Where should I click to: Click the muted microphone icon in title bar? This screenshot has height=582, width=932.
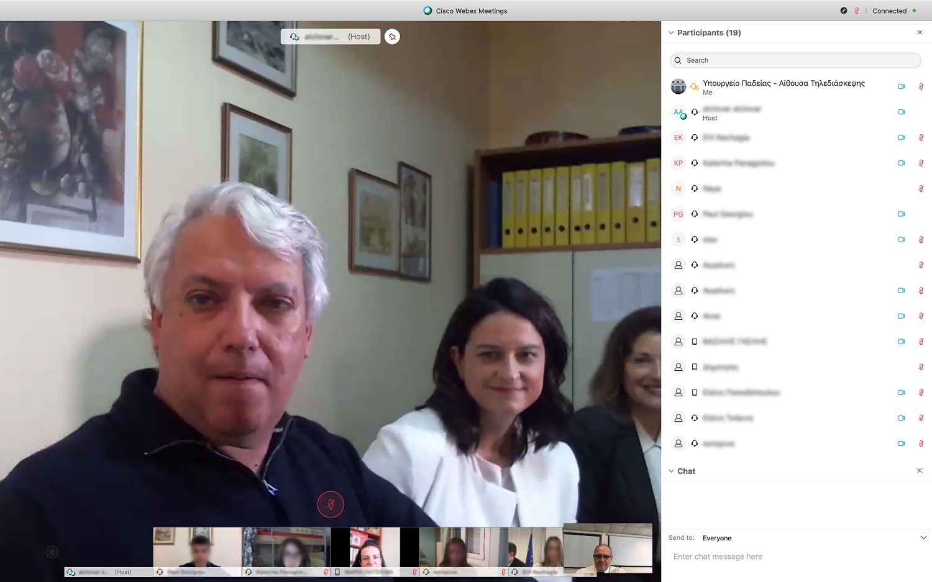tap(857, 11)
